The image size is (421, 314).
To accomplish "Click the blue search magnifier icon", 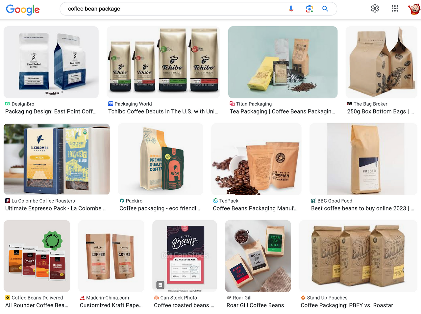I will point(325,9).
